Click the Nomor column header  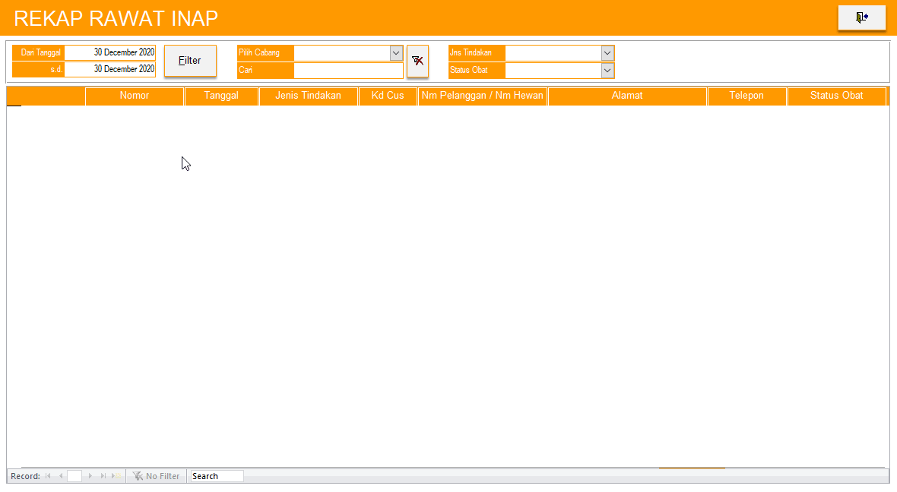pos(135,96)
